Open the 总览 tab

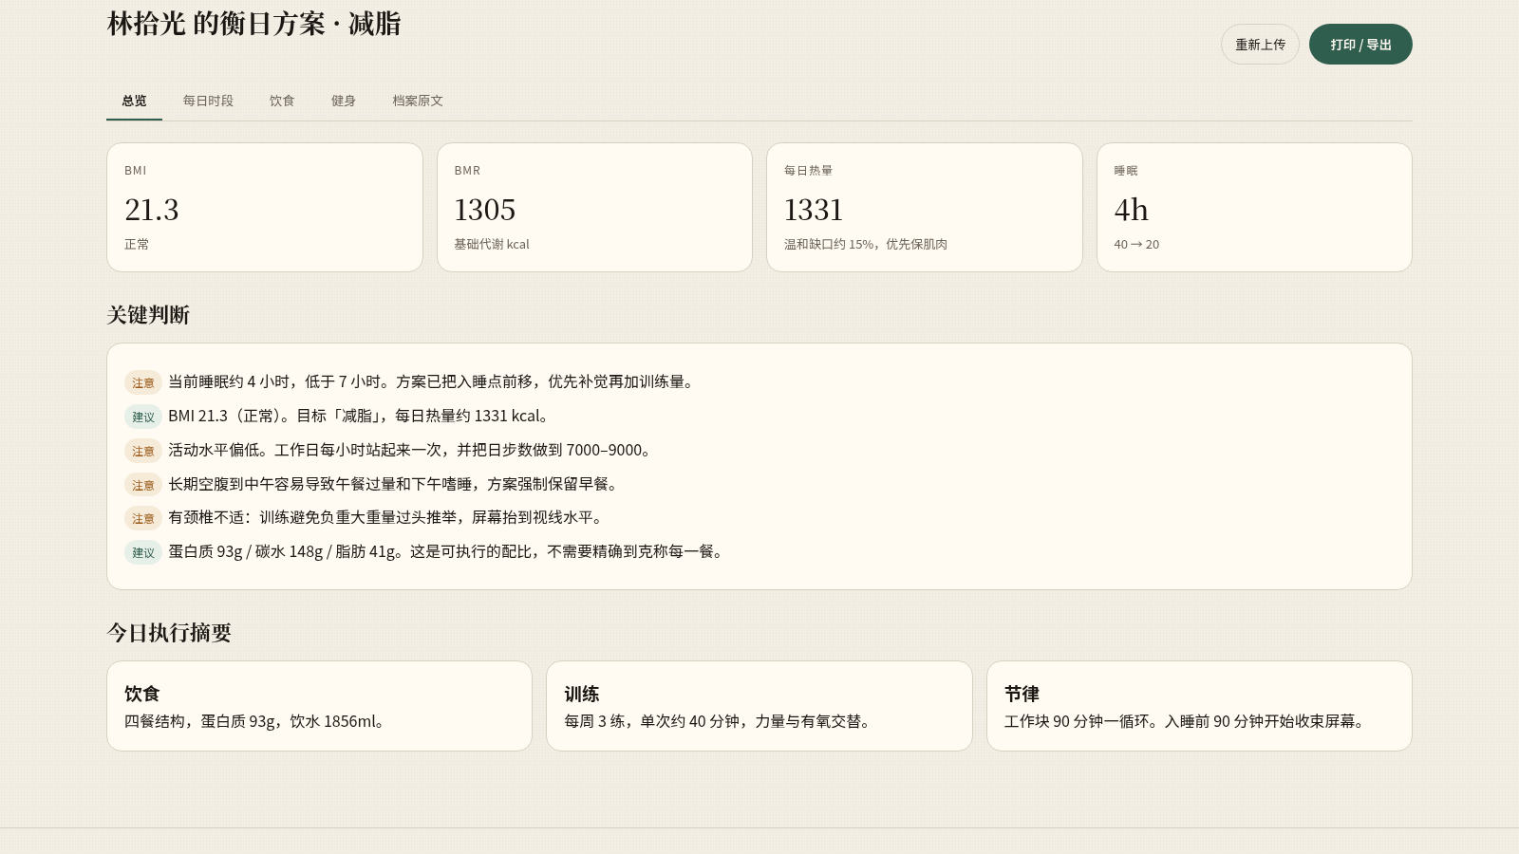134,101
